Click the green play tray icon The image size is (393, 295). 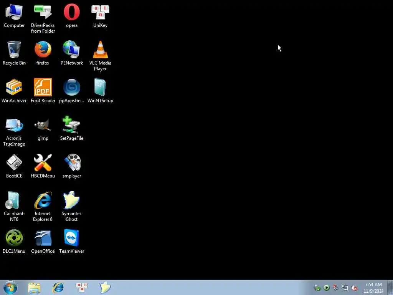pyautogui.click(x=326, y=288)
